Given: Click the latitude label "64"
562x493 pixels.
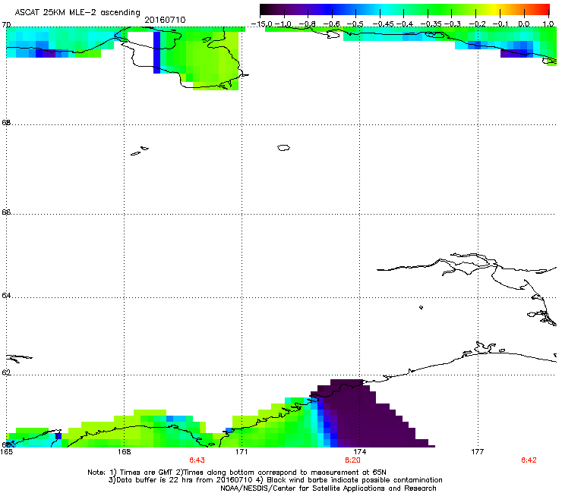Looking at the screenshot, I should pyautogui.click(x=6, y=296).
